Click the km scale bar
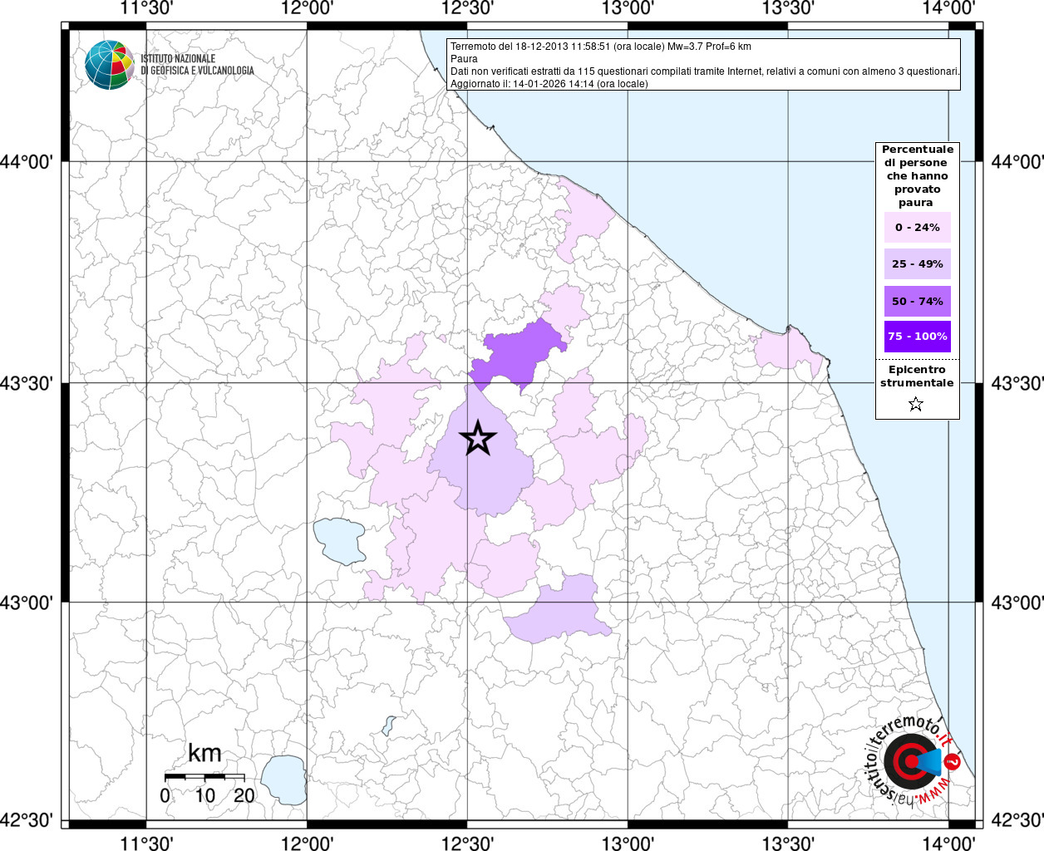The width and height of the screenshot is (1044, 851). [x=204, y=776]
